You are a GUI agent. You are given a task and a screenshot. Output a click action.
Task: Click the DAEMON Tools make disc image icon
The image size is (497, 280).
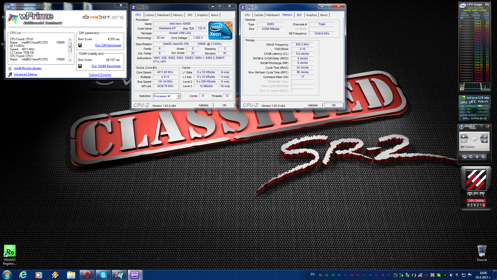pos(471,157)
